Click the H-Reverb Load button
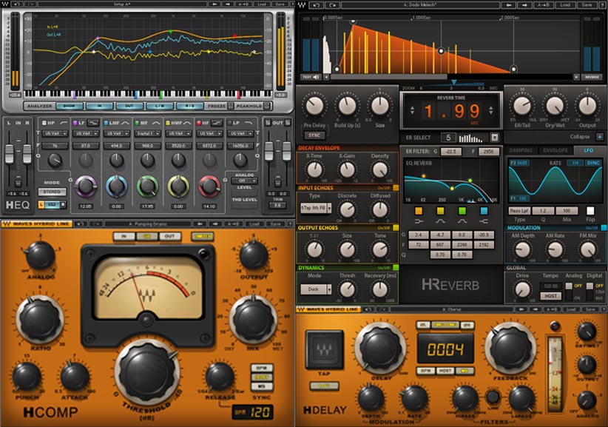This screenshot has width=608, height=427. (565, 5)
